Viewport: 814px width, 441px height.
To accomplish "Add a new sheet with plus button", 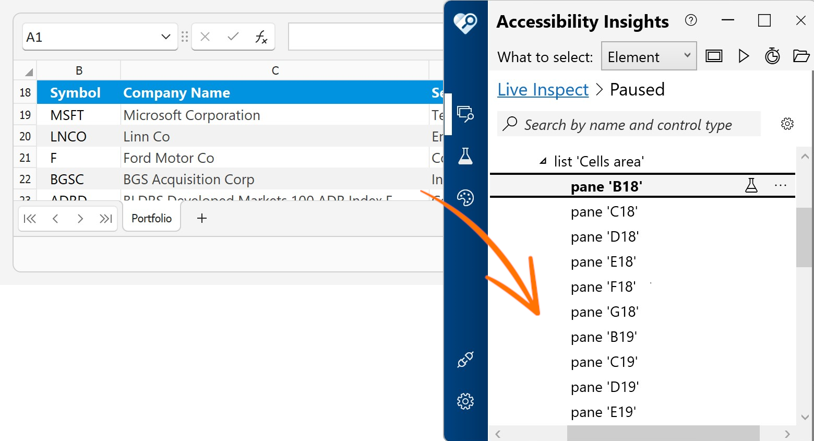I will pyautogui.click(x=202, y=218).
